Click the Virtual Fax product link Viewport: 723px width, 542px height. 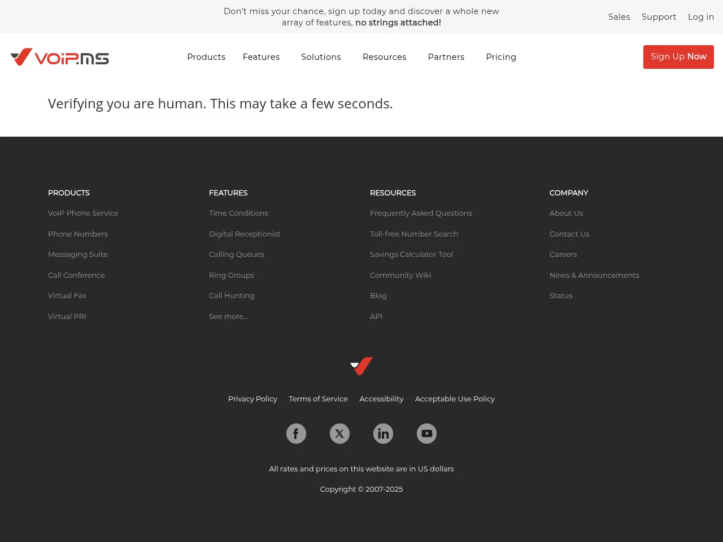pyautogui.click(x=67, y=295)
